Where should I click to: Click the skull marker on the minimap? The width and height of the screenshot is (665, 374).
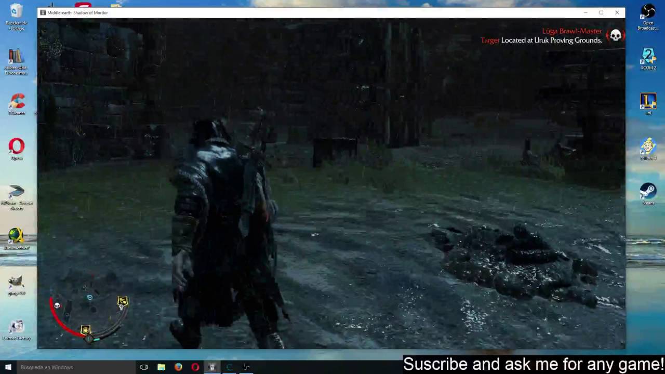click(x=57, y=305)
